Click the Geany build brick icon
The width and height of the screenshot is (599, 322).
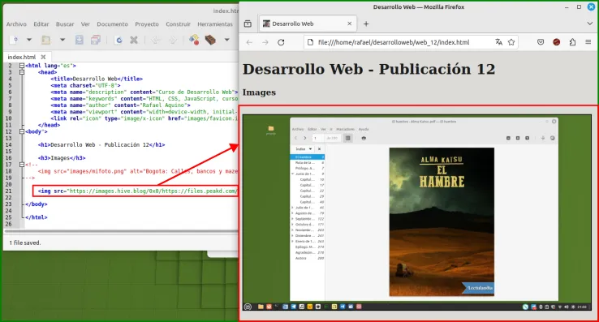(x=210, y=40)
